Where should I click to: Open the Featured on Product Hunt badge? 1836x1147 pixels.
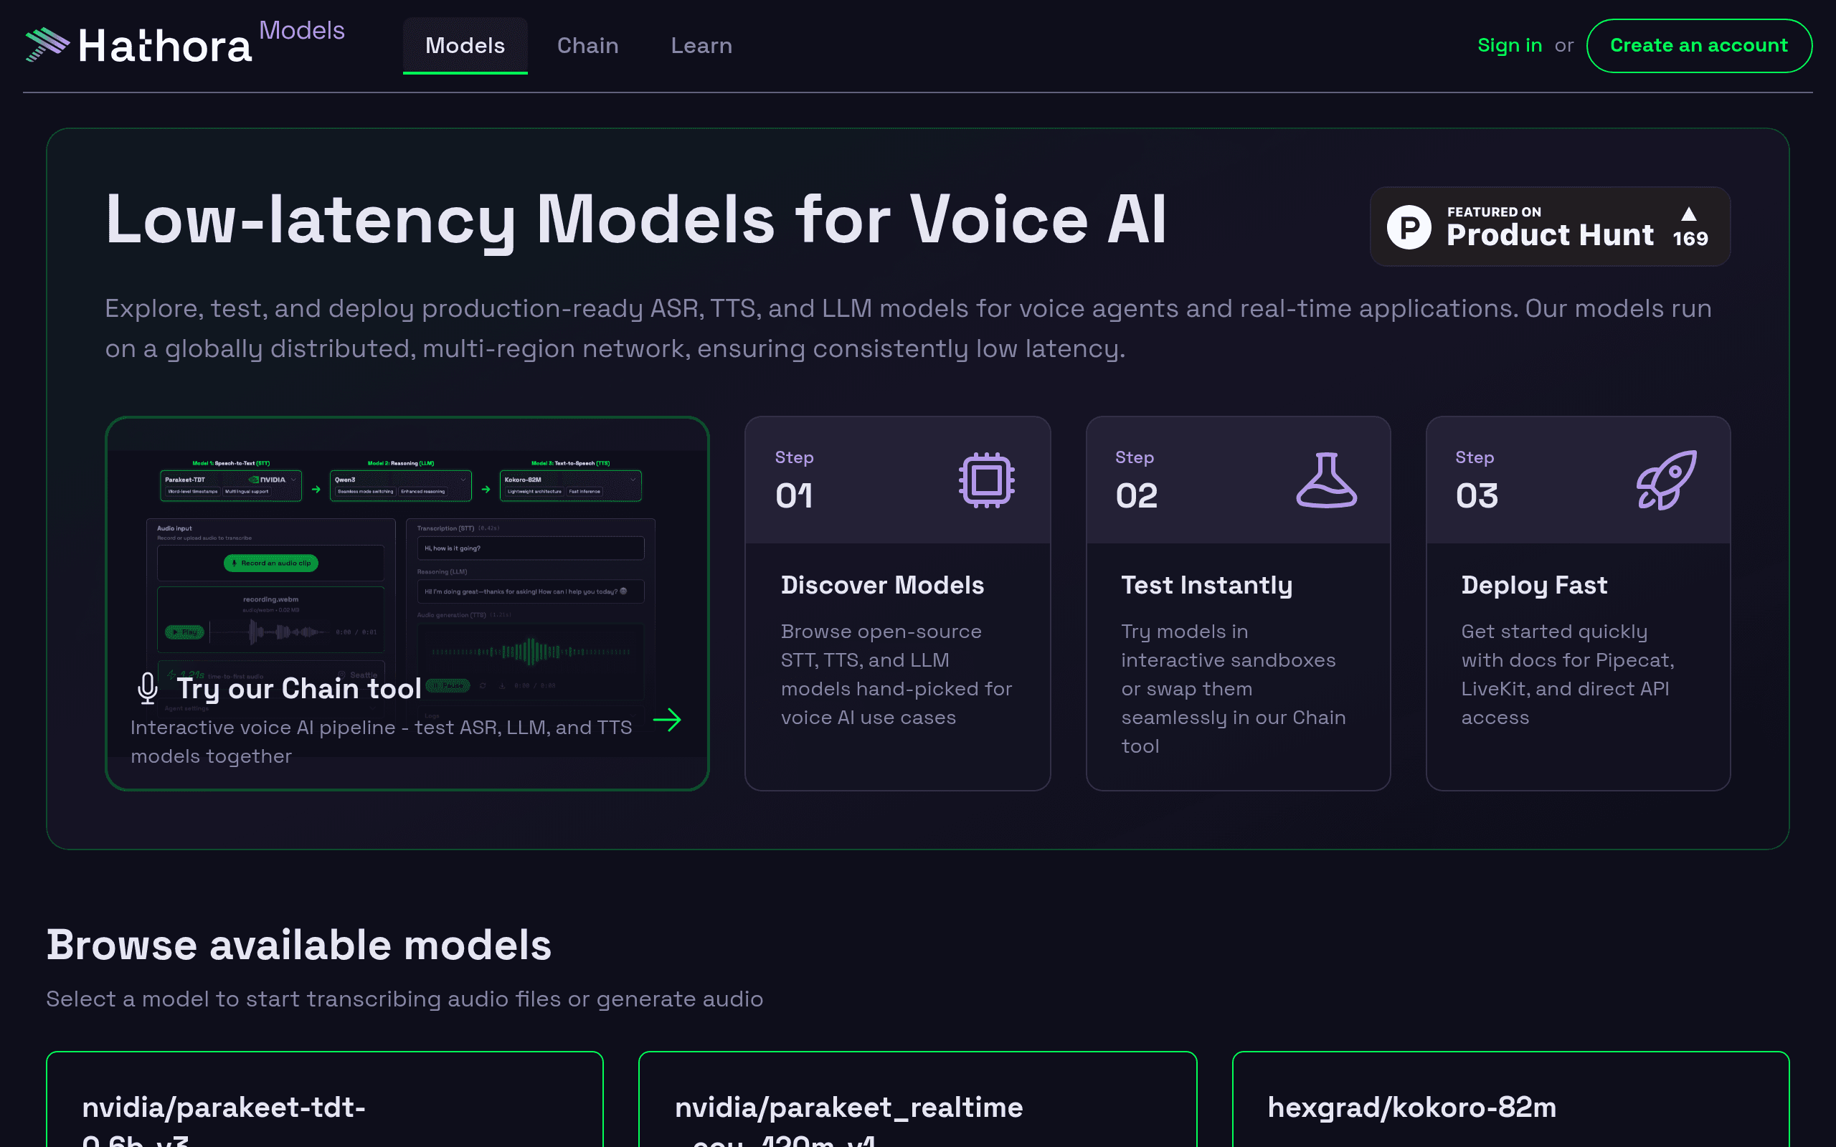(x=1550, y=227)
